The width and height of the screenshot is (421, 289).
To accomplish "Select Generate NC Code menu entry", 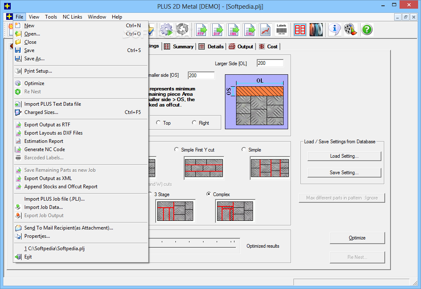I will click(81, 149).
